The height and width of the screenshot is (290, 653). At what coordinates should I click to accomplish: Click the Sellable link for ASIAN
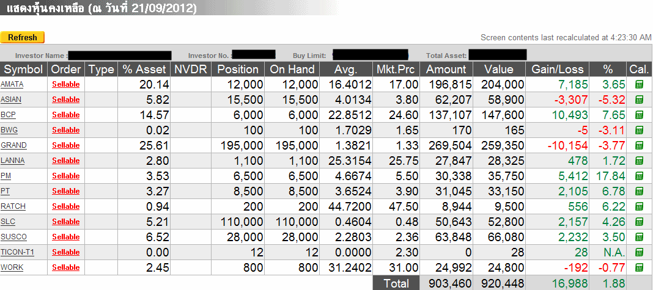[x=66, y=100]
